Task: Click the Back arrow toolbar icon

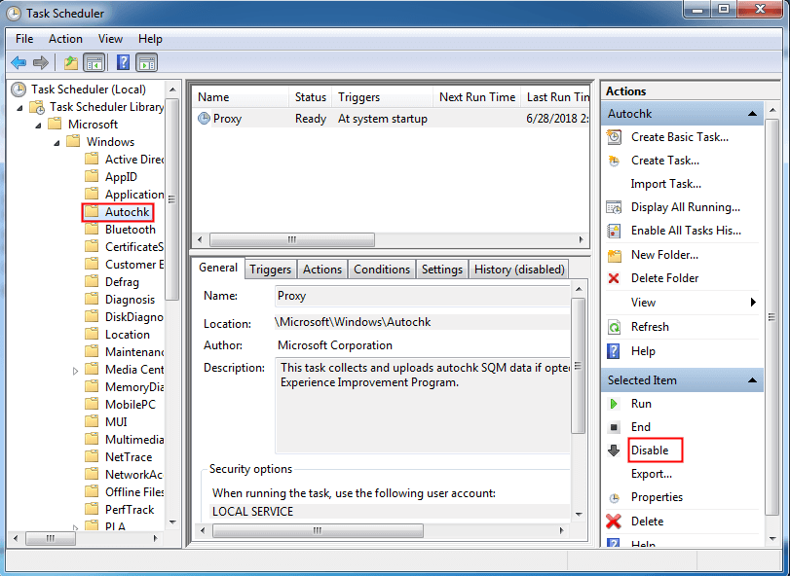Action: coord(19,63)
